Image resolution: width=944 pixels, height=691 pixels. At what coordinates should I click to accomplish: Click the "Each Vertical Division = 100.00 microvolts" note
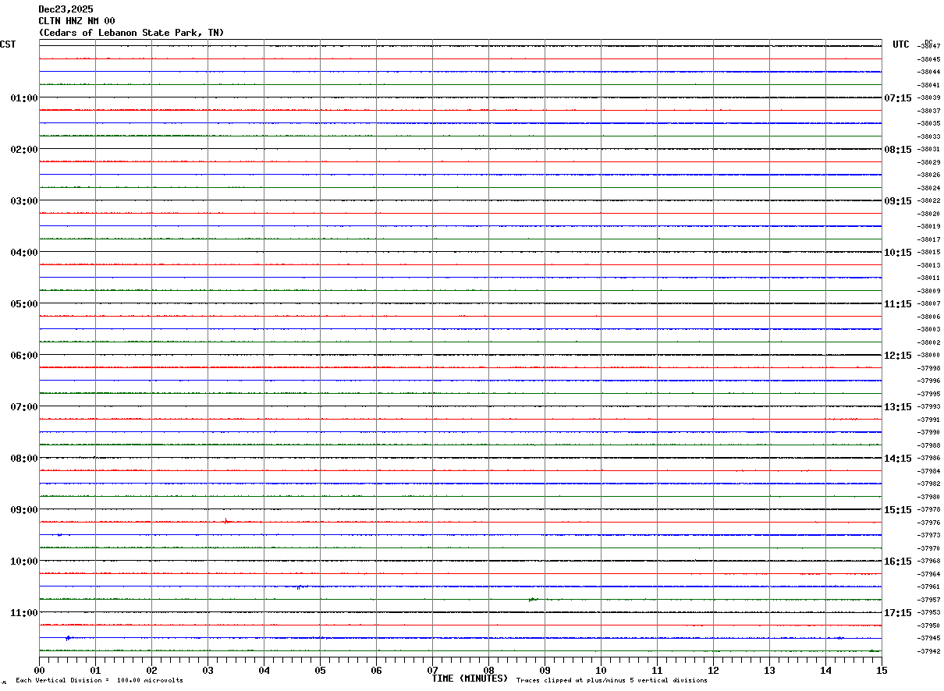pos(99,681)
